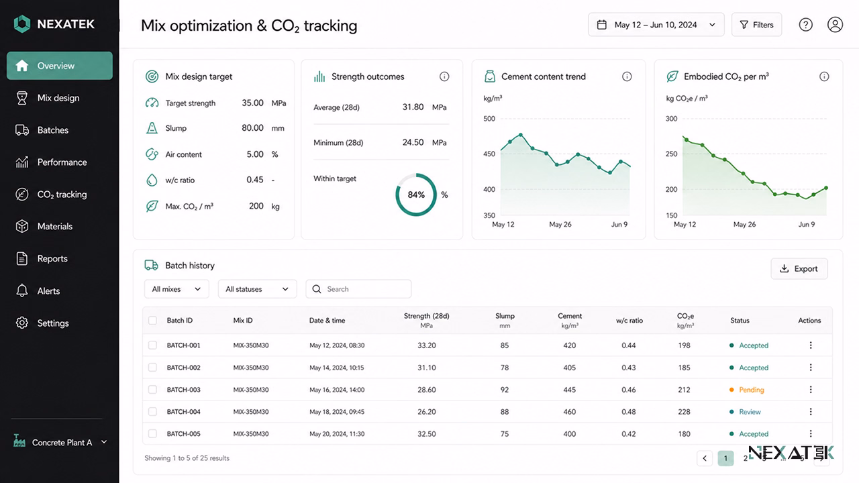
Task: Click date May 16, 2024, 14:00
Action: tap(337, 390)
